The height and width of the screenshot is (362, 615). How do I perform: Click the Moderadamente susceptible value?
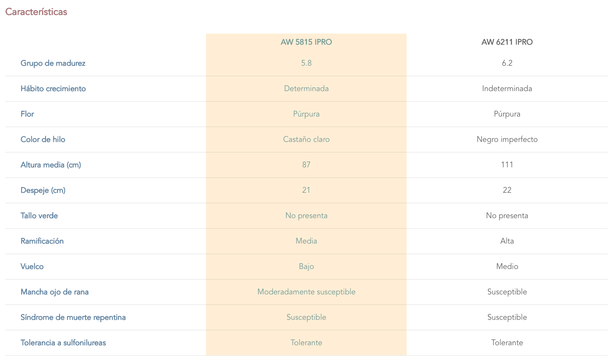coord(306,292)
